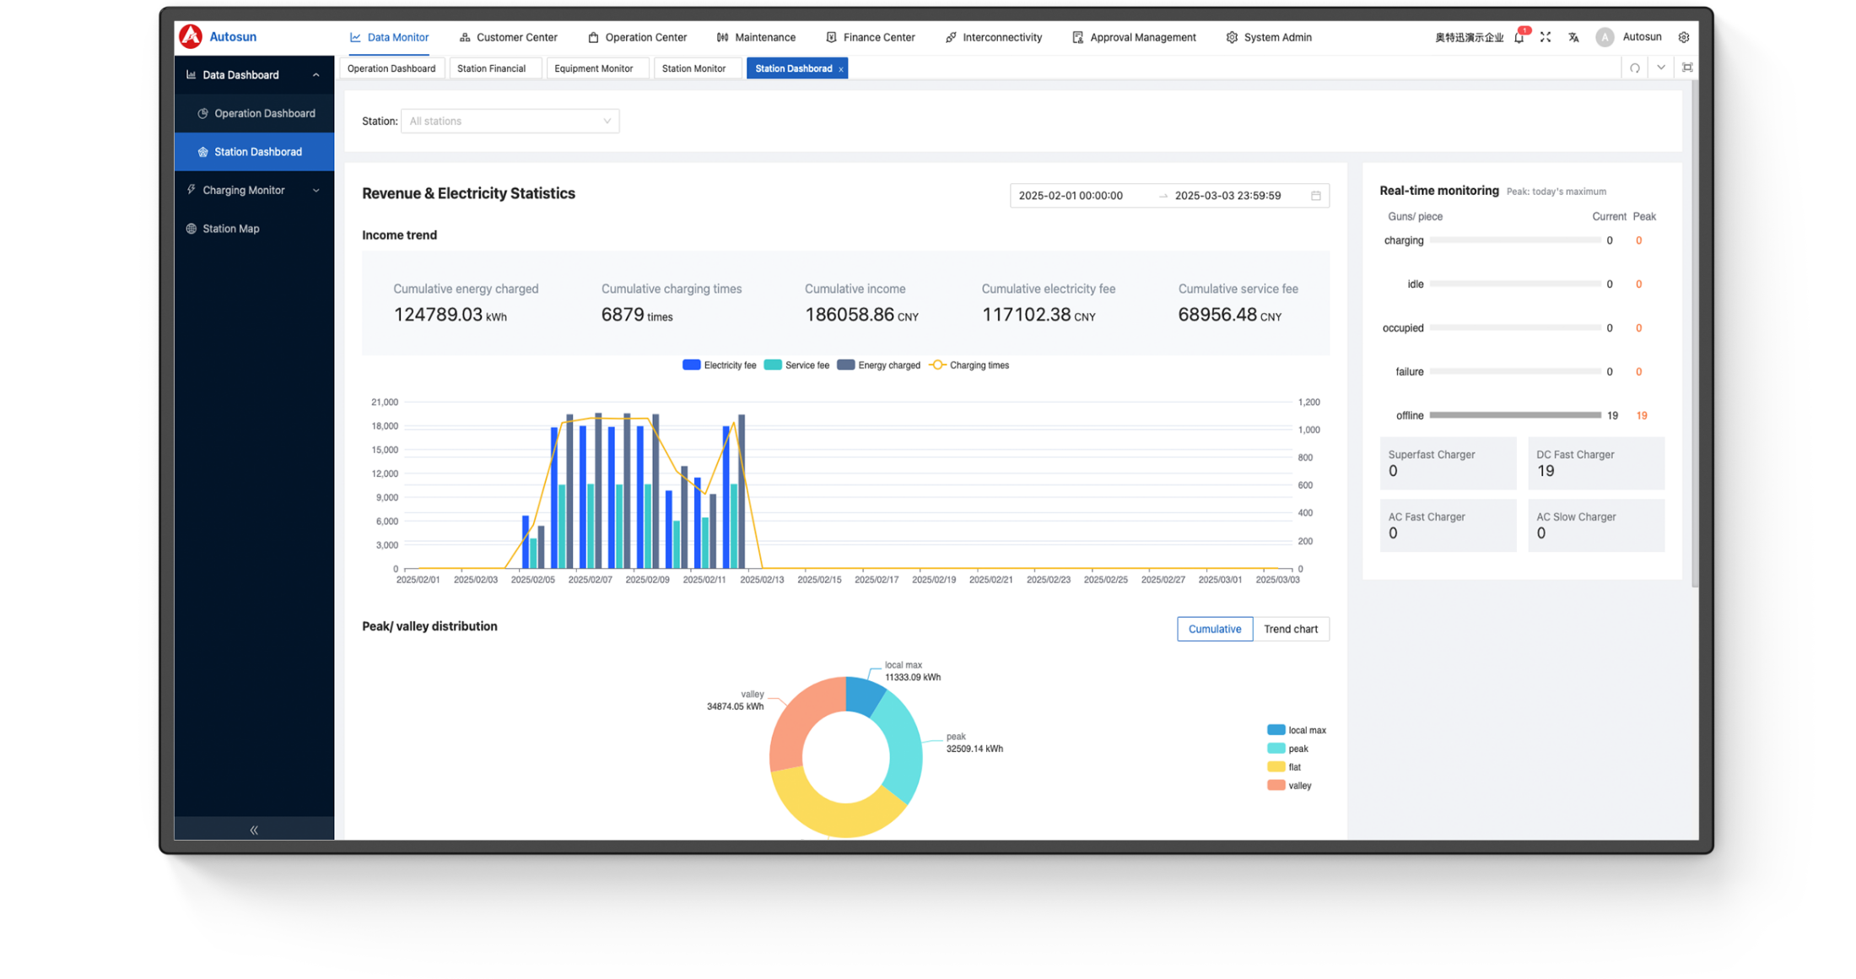Click the tab refresh icon
1856x979 pixels.
(x=1635, y=68)
